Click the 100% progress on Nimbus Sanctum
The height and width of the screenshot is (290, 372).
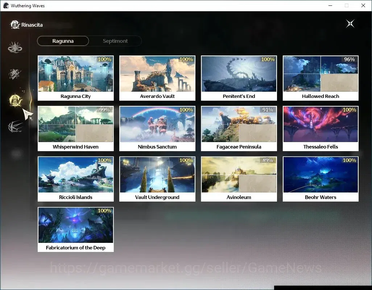[186, 110]
